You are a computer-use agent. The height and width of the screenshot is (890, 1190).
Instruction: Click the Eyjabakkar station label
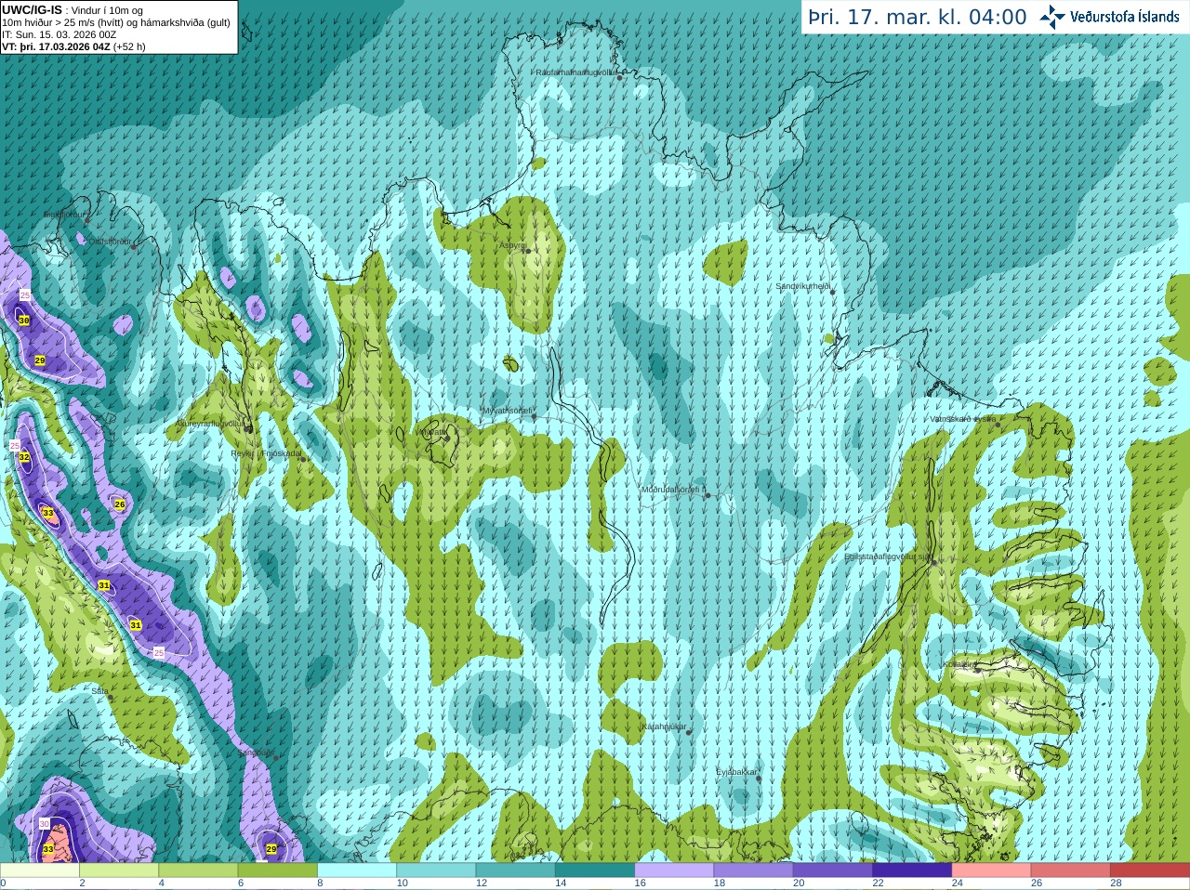pos(736,772)
